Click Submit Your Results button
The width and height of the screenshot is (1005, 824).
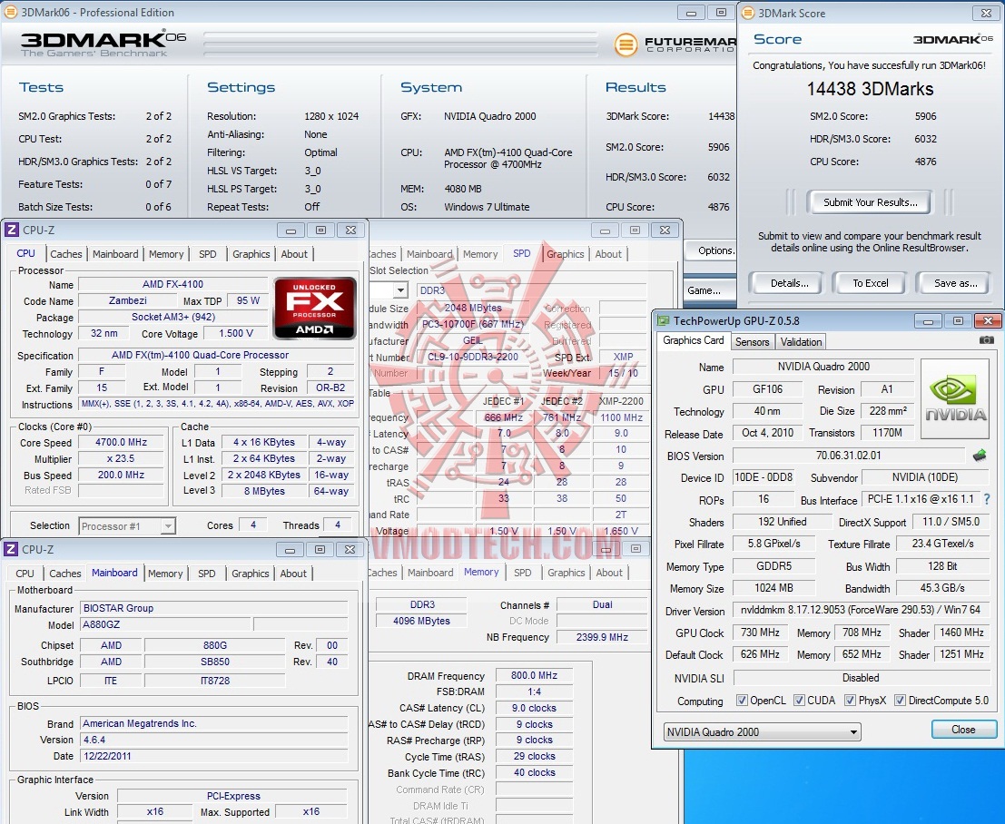tap(870, 201)
